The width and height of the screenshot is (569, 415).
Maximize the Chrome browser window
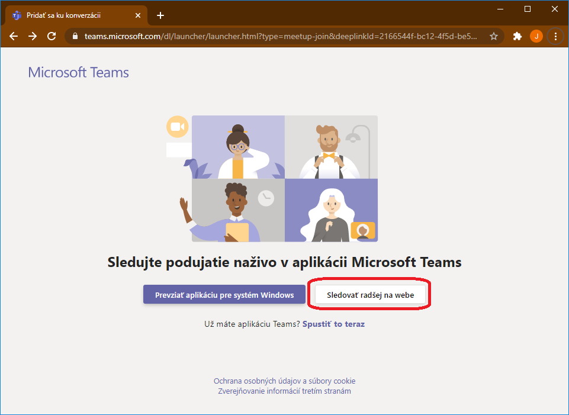(528, 9)
